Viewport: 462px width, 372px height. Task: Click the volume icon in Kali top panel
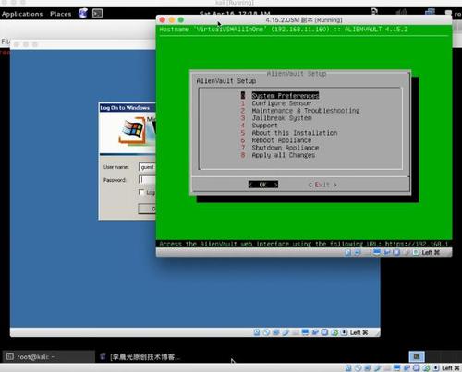401,13
